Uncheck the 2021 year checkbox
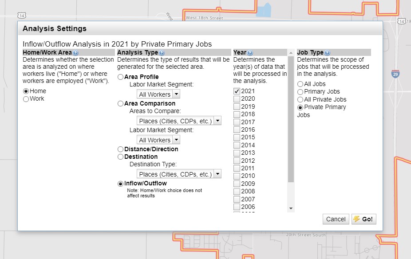This screenshot has height=259, width=411. (237, 91)
